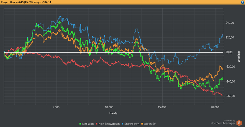This screenshot has height=127, width=245.
Task: Click the $20,00 y-axis label
Action: pyautogui.click(x=230, y=38)
